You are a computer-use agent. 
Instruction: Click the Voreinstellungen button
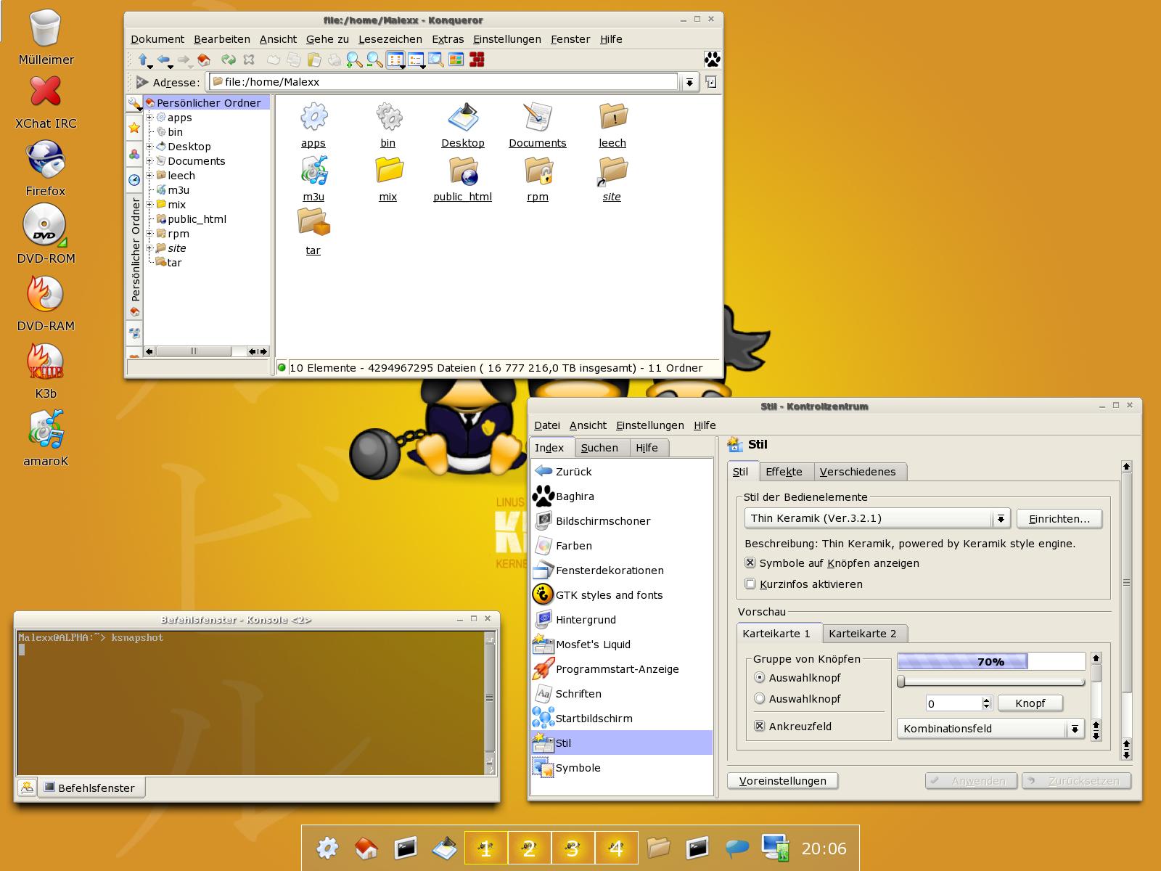click(x=782, y=781)
